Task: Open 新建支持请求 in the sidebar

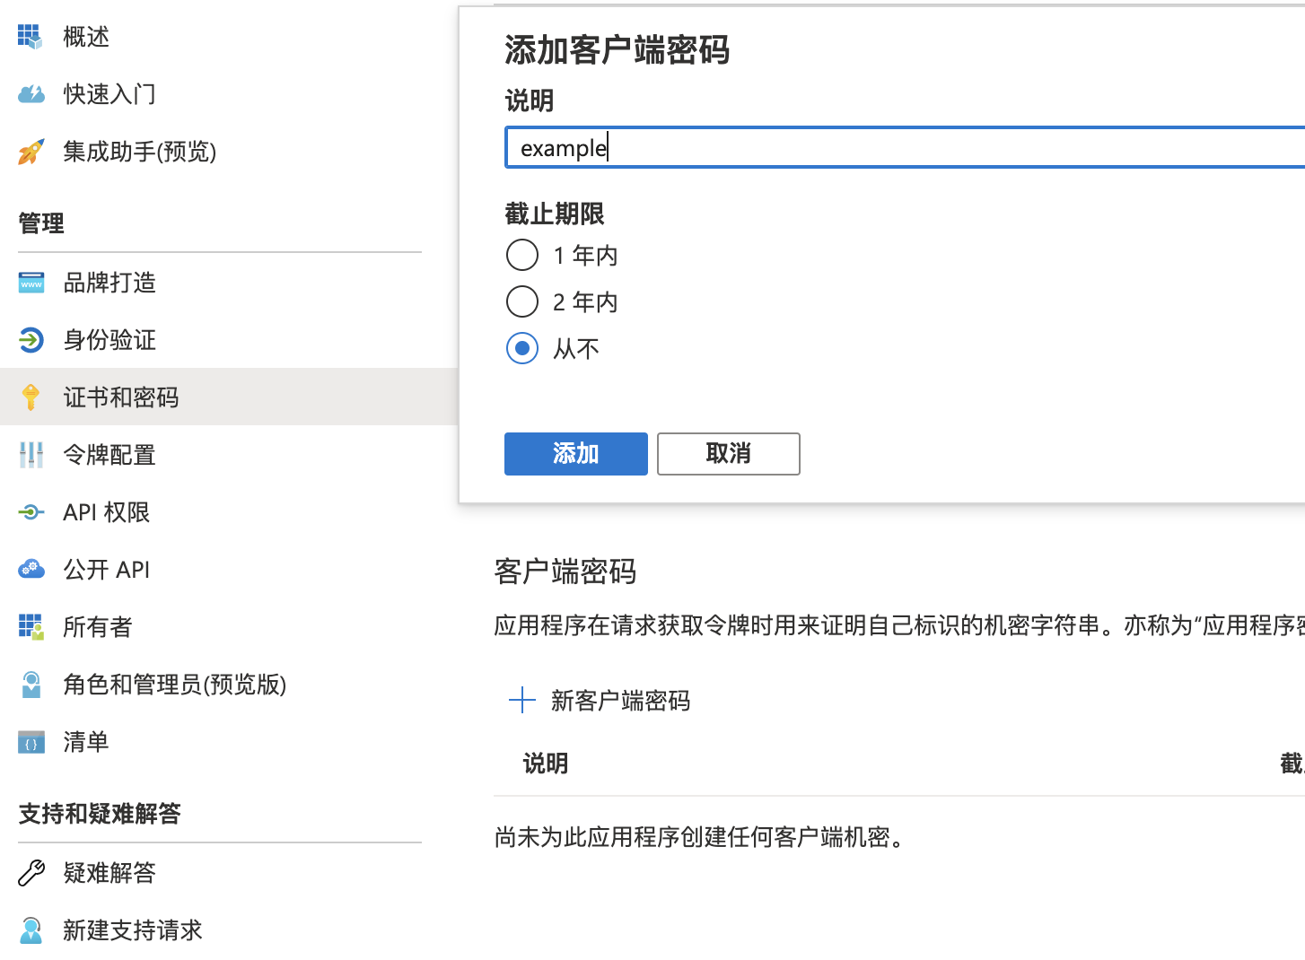Action: coord(132,930)
